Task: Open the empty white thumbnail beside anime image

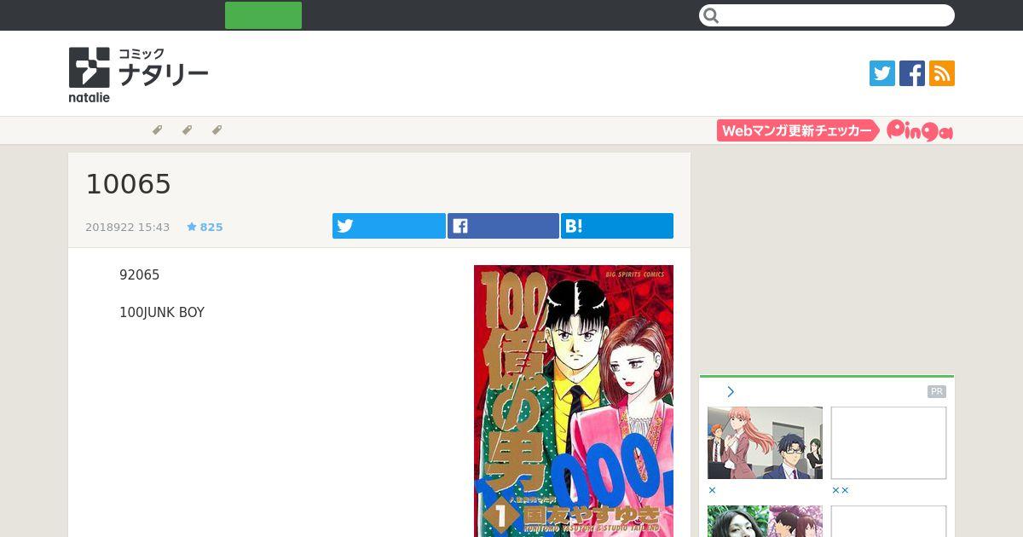Action: [888, 442]
